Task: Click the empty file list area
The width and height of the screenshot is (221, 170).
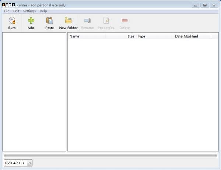Action: pyautogui.click(x=143, y=96)
